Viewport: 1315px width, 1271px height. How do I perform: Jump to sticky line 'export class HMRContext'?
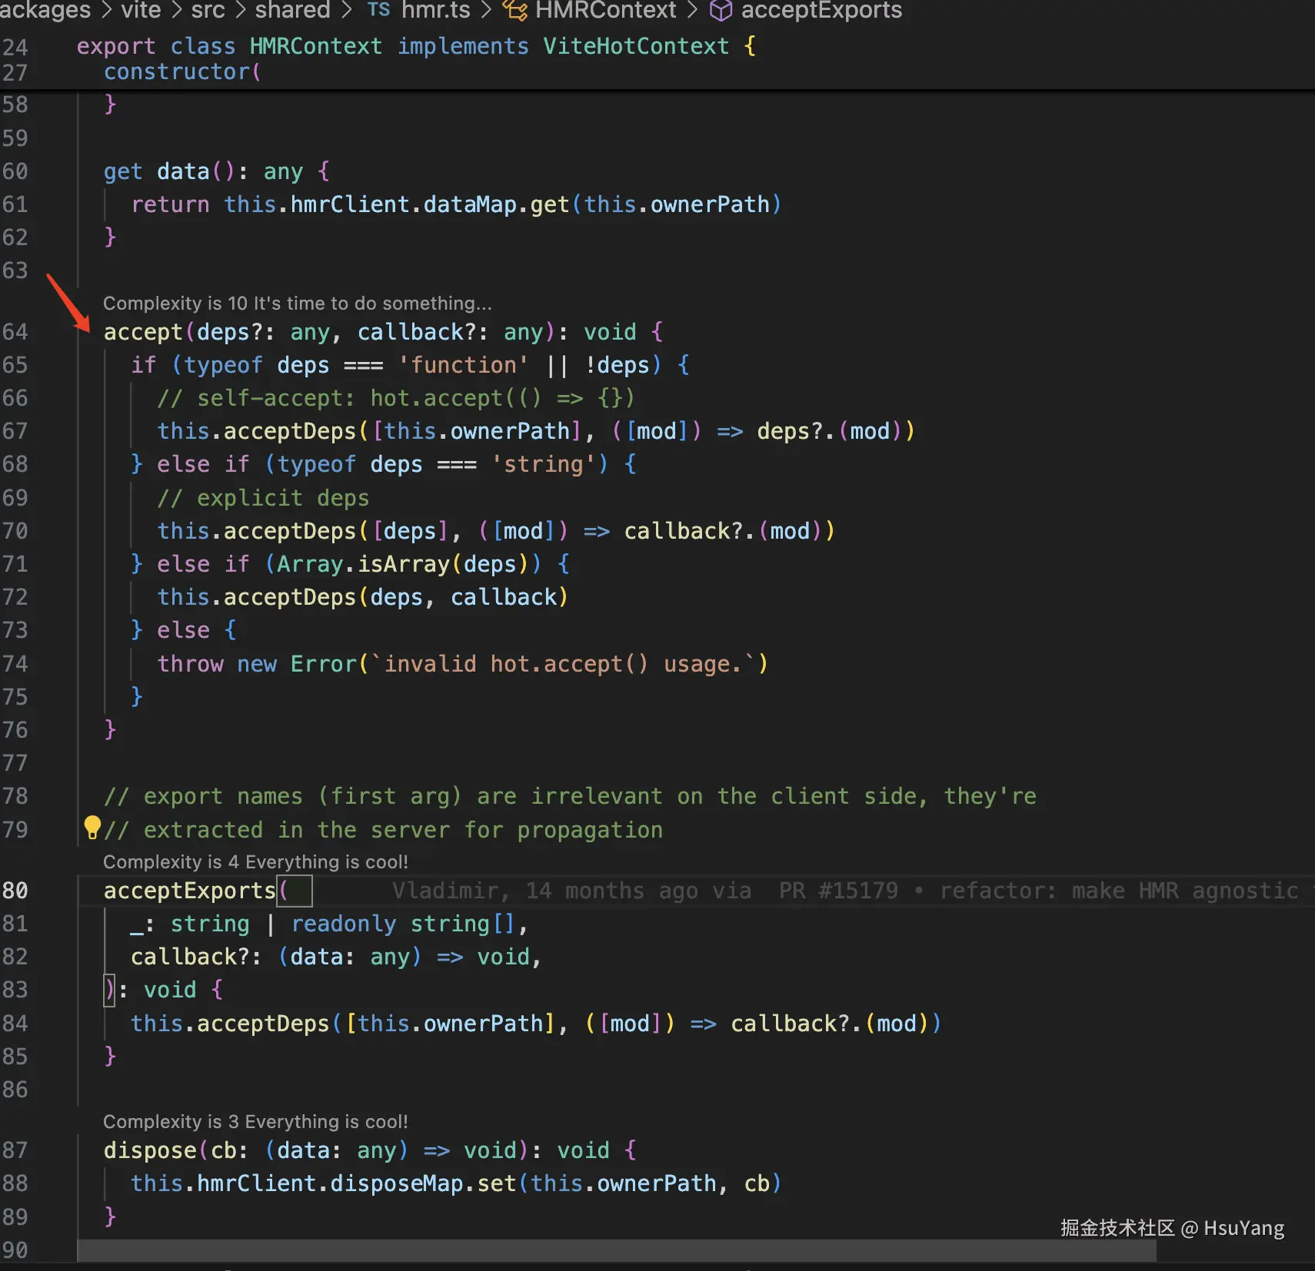[416, 46]
